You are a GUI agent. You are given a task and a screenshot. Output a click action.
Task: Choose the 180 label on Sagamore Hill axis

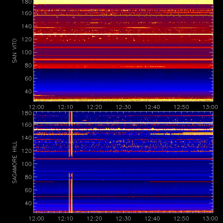tap(26, 113)
